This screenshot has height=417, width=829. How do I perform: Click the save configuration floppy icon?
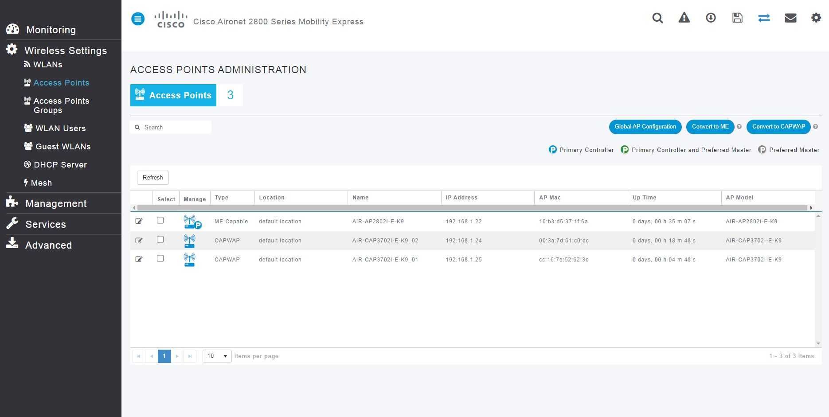[737, 18]
